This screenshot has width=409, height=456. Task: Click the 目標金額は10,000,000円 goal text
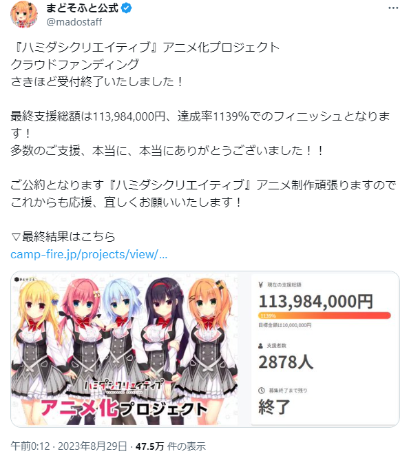(285, 325)
